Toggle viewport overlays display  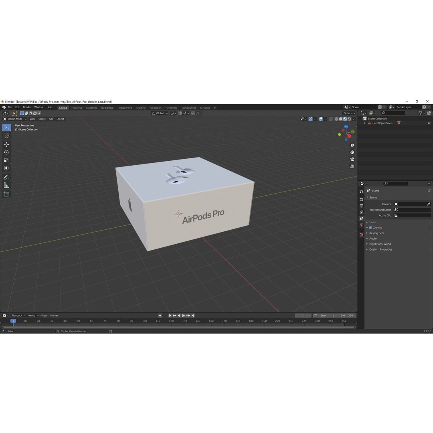321,119
